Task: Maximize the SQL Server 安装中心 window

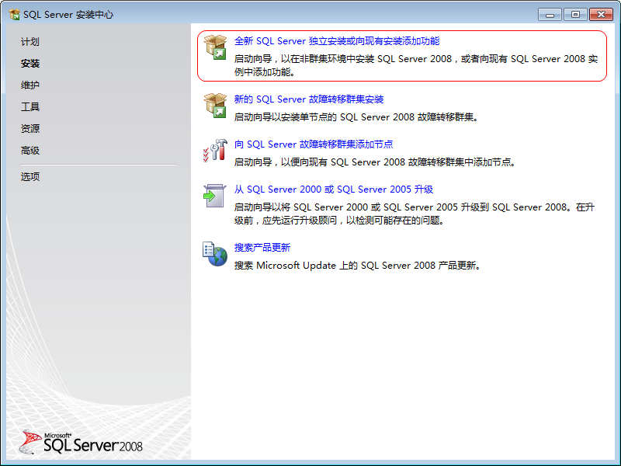Action: [575, 15]
